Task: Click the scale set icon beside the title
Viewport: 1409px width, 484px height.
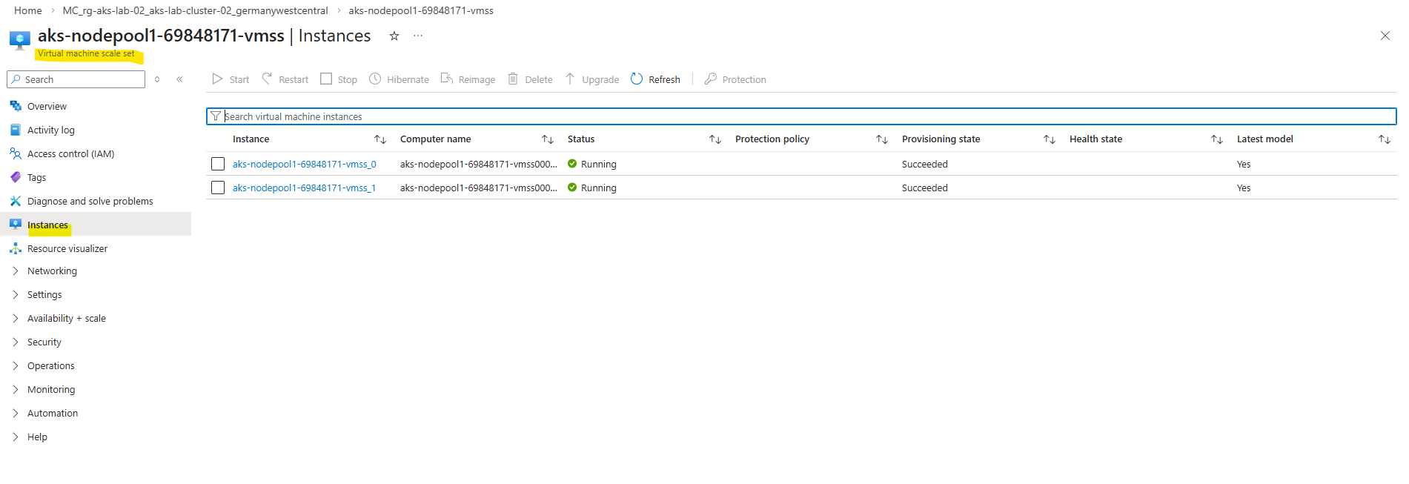Action: point(20,39)
